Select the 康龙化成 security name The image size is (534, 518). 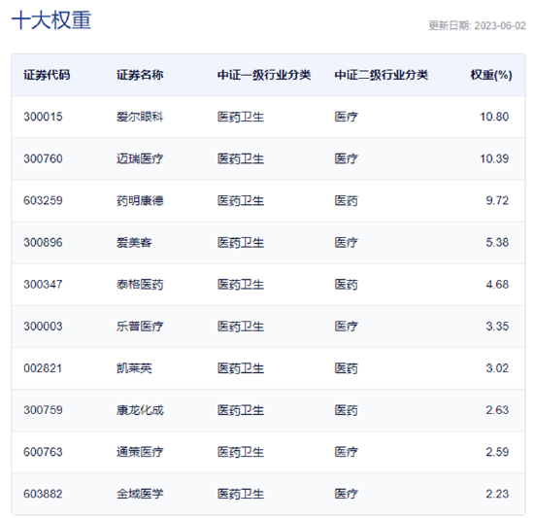140,410
